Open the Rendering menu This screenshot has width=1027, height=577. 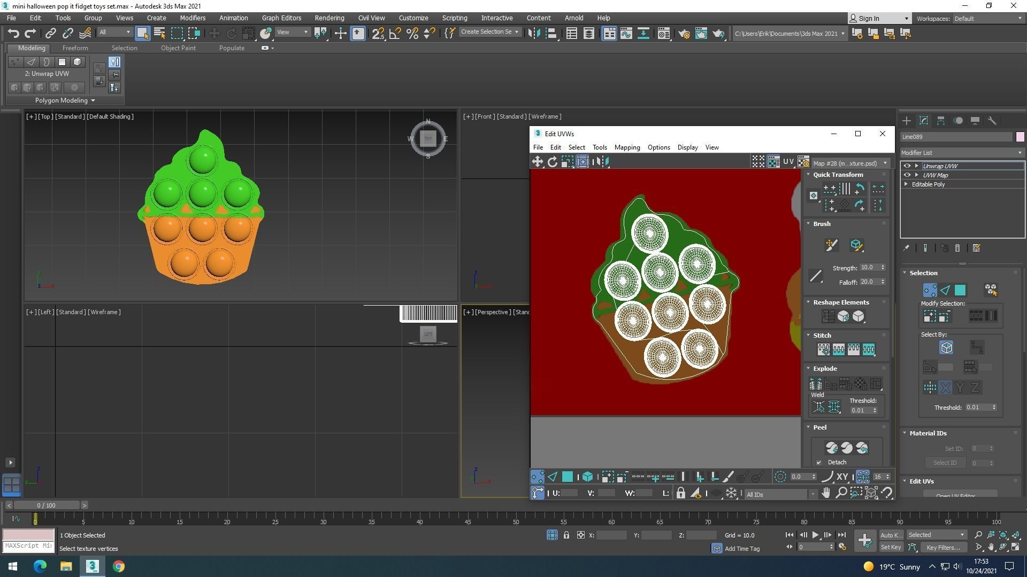point(329,18)
